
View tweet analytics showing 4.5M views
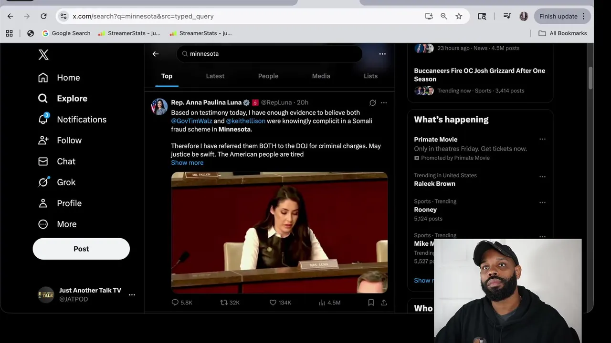[329, 303]
